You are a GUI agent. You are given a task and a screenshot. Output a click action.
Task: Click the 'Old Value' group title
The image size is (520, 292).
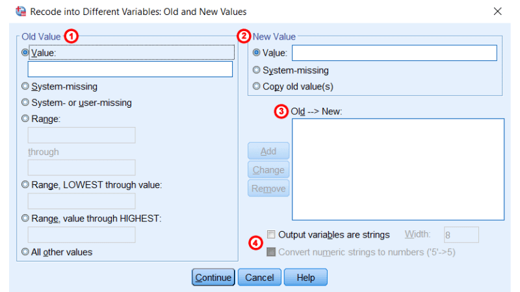tap(41, 36)
